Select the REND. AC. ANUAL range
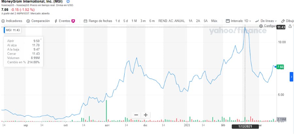The height and width of the screenshot is (137, 294). (171, 21)
